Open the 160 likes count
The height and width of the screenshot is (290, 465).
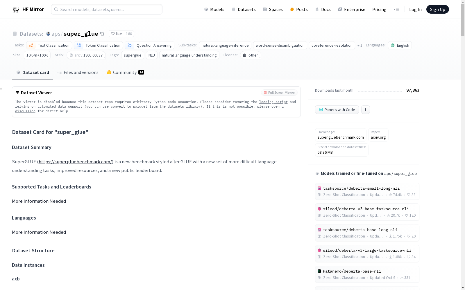click(129, 34)
